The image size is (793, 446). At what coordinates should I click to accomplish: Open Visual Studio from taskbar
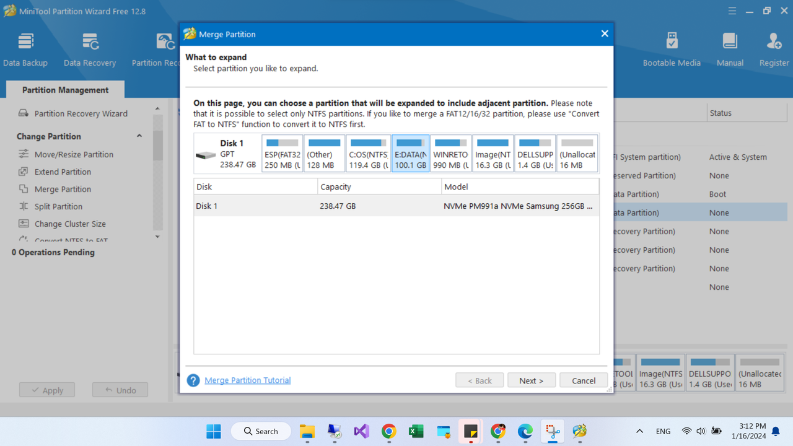point(362,431)
